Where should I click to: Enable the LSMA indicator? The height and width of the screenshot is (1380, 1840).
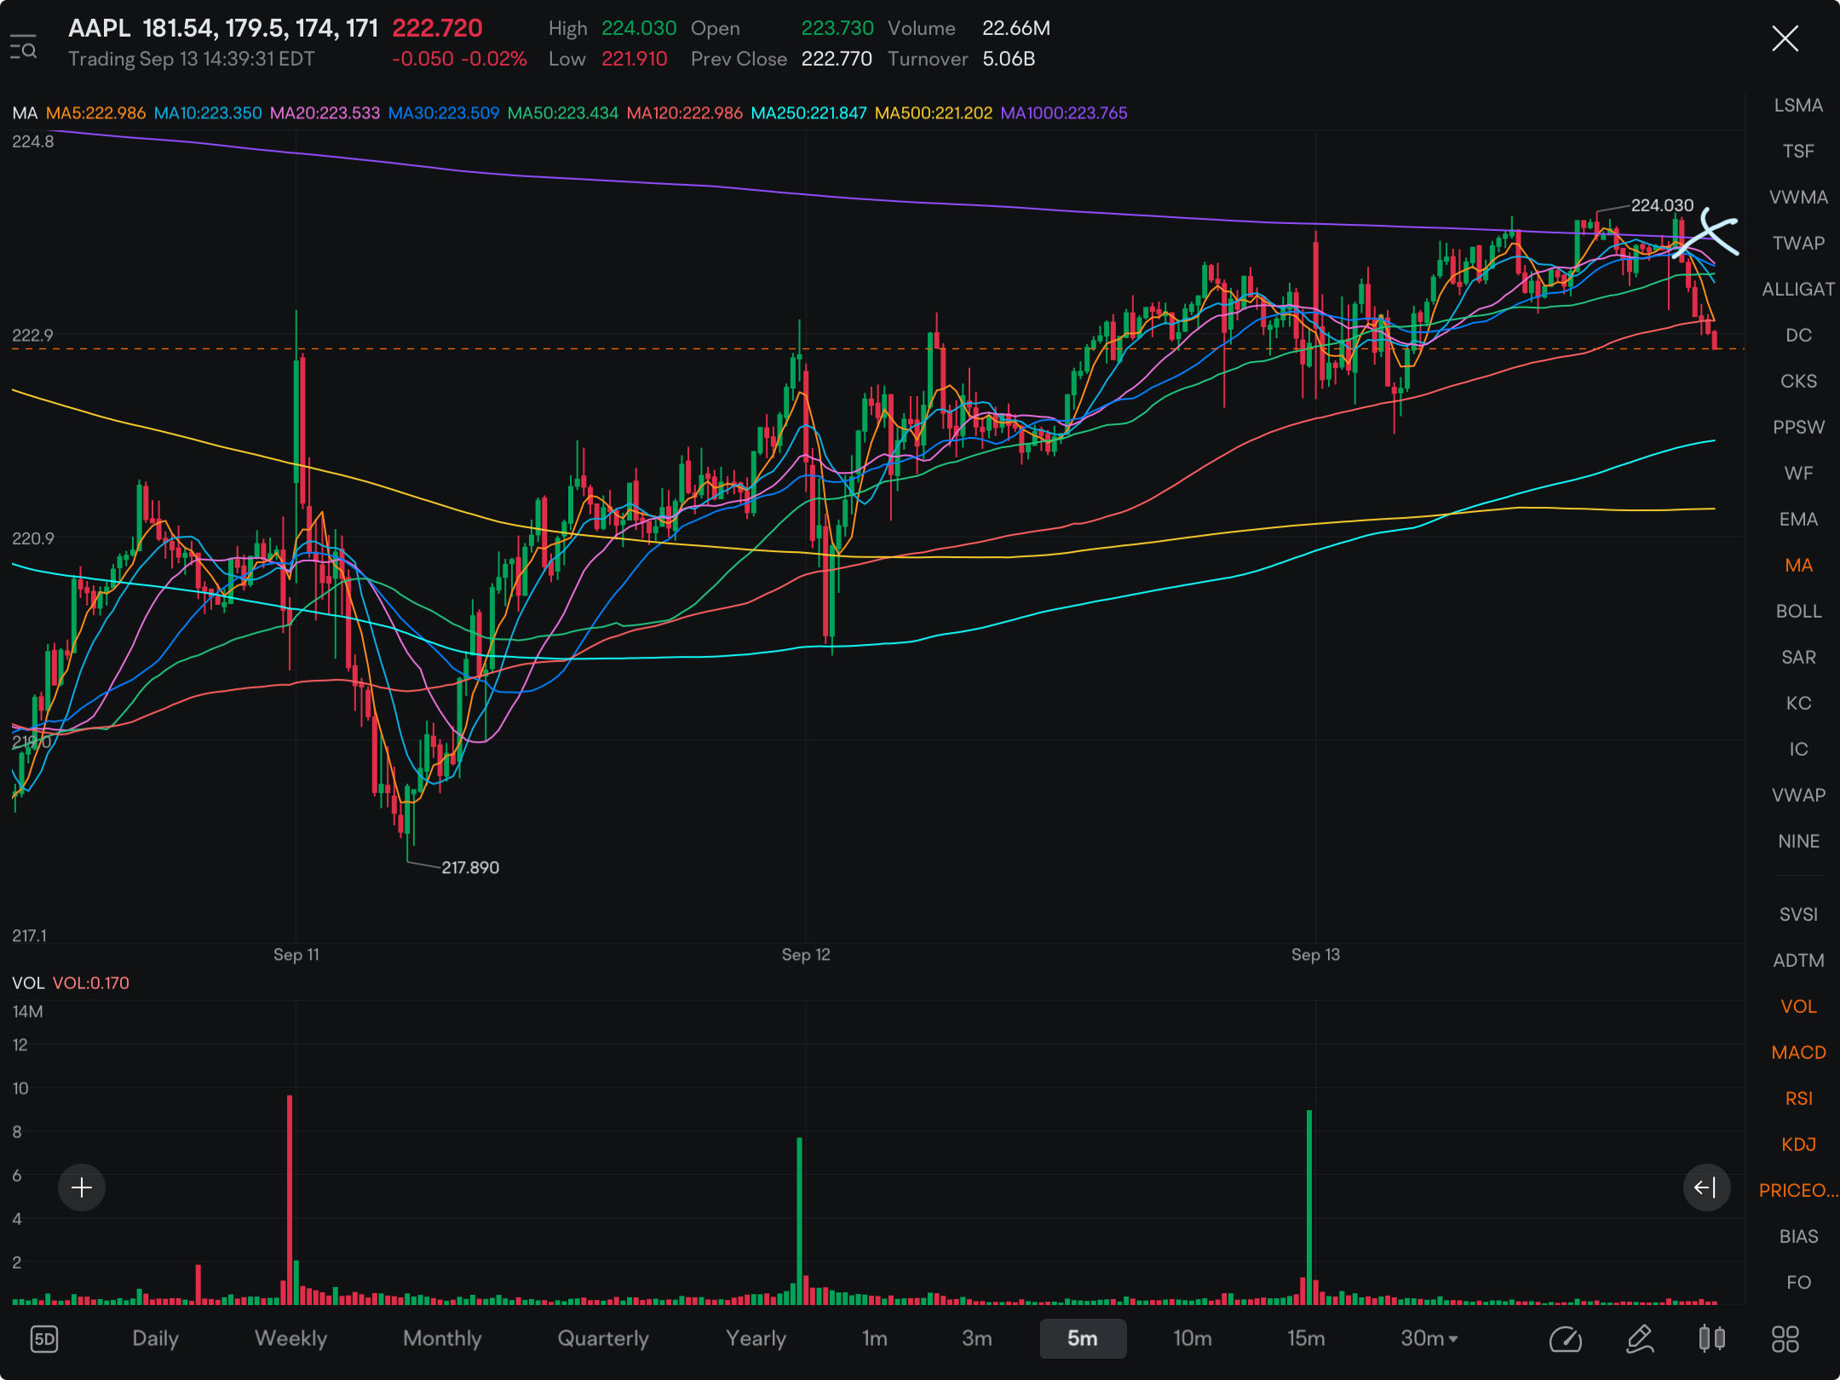1798,105
